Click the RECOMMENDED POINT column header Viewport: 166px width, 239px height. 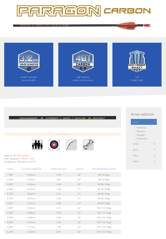click(x=104, y=169)
